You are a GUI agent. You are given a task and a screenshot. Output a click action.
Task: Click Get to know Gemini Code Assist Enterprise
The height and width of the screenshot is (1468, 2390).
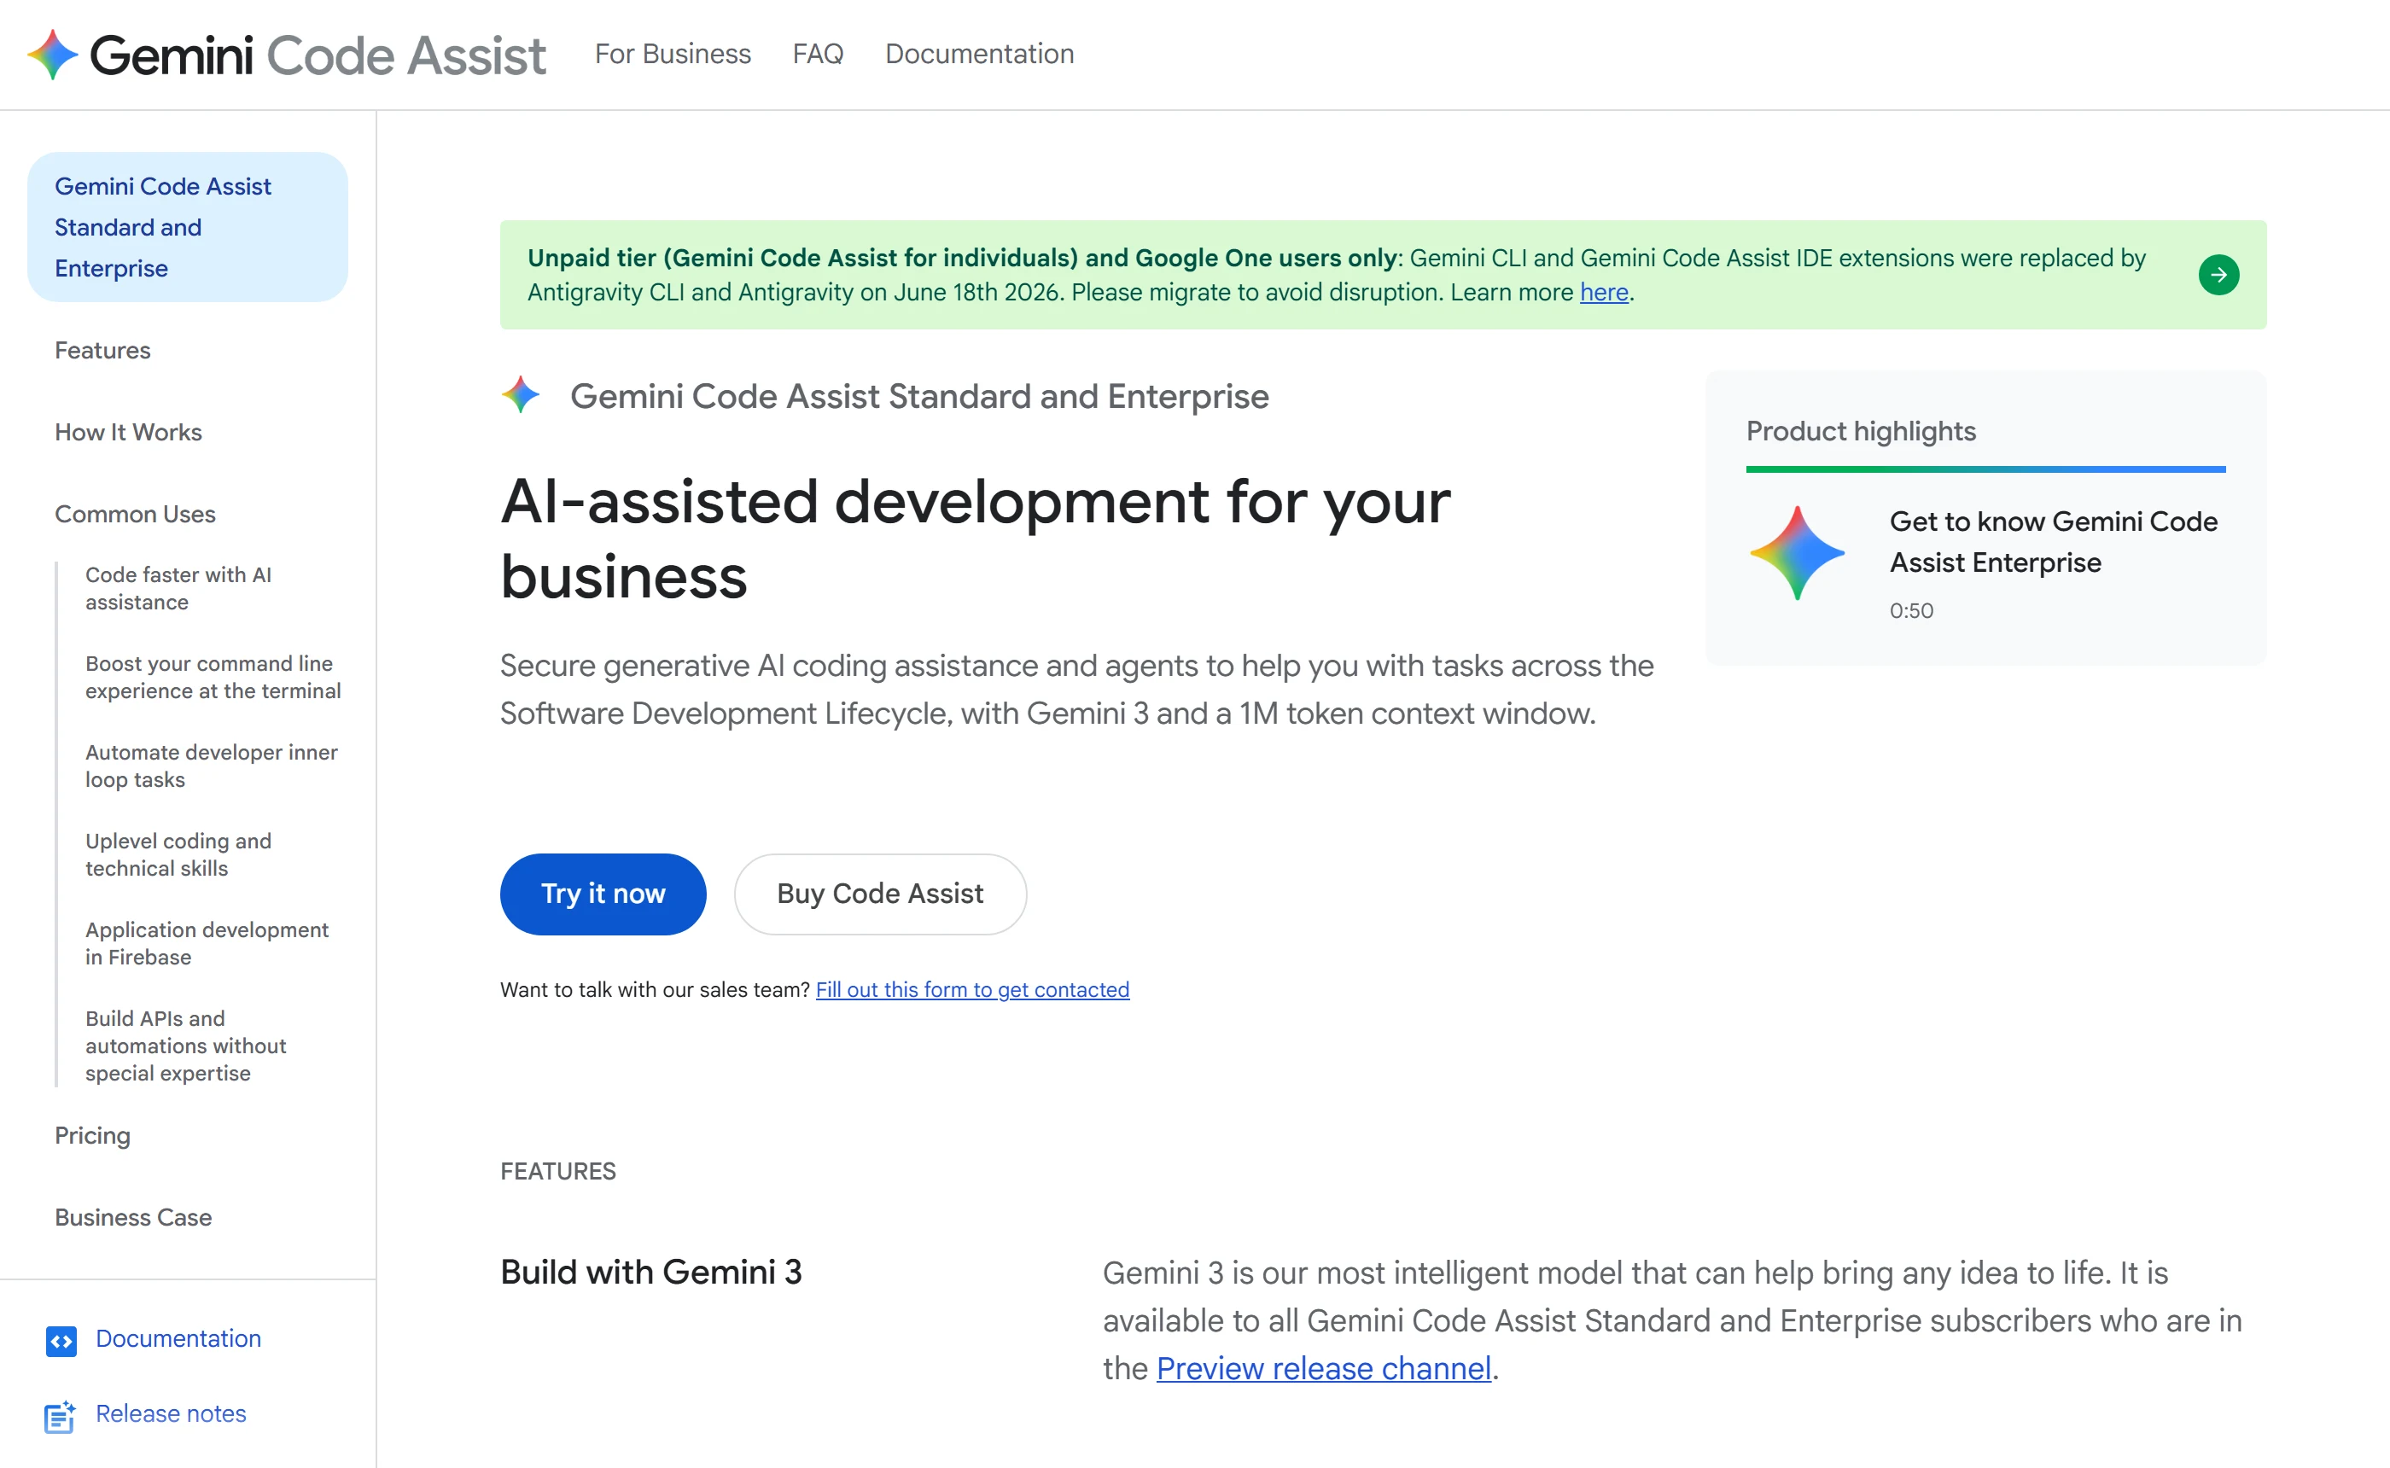click(2053, 542)
